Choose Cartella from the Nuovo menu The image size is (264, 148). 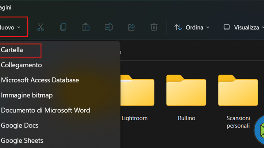pyautogui.click(x=12, y=50)
